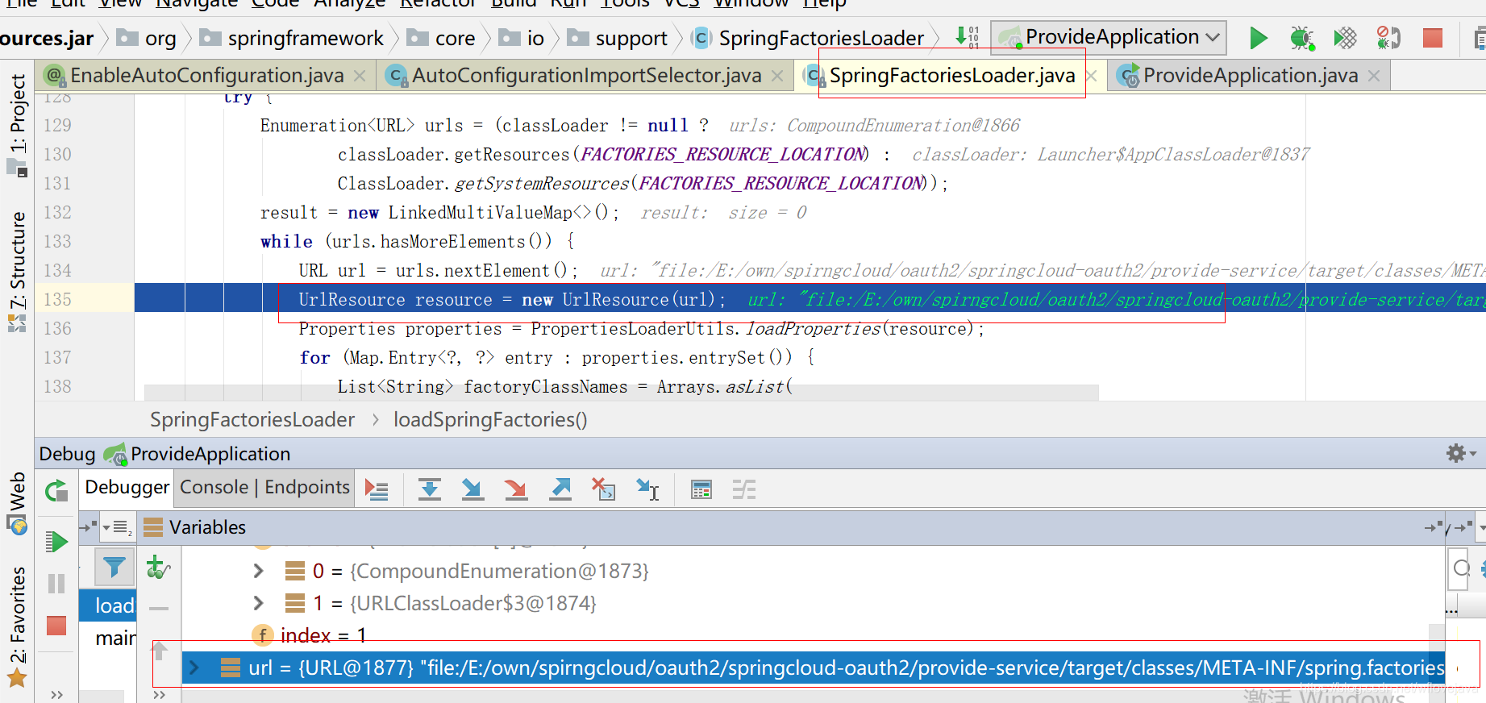Image resolution: width=1486 pixels, height=703 pixels.
Task: Open the Project tool window
Action: tap(18, 124)
